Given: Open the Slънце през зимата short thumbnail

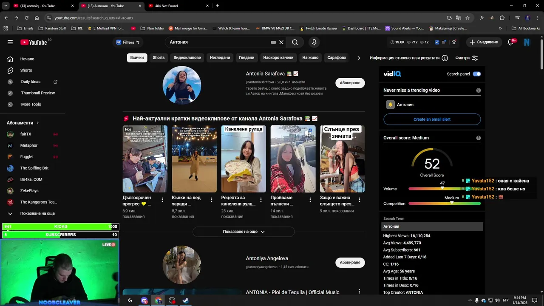Looking at the screenshot, I should tap(342, 159).
